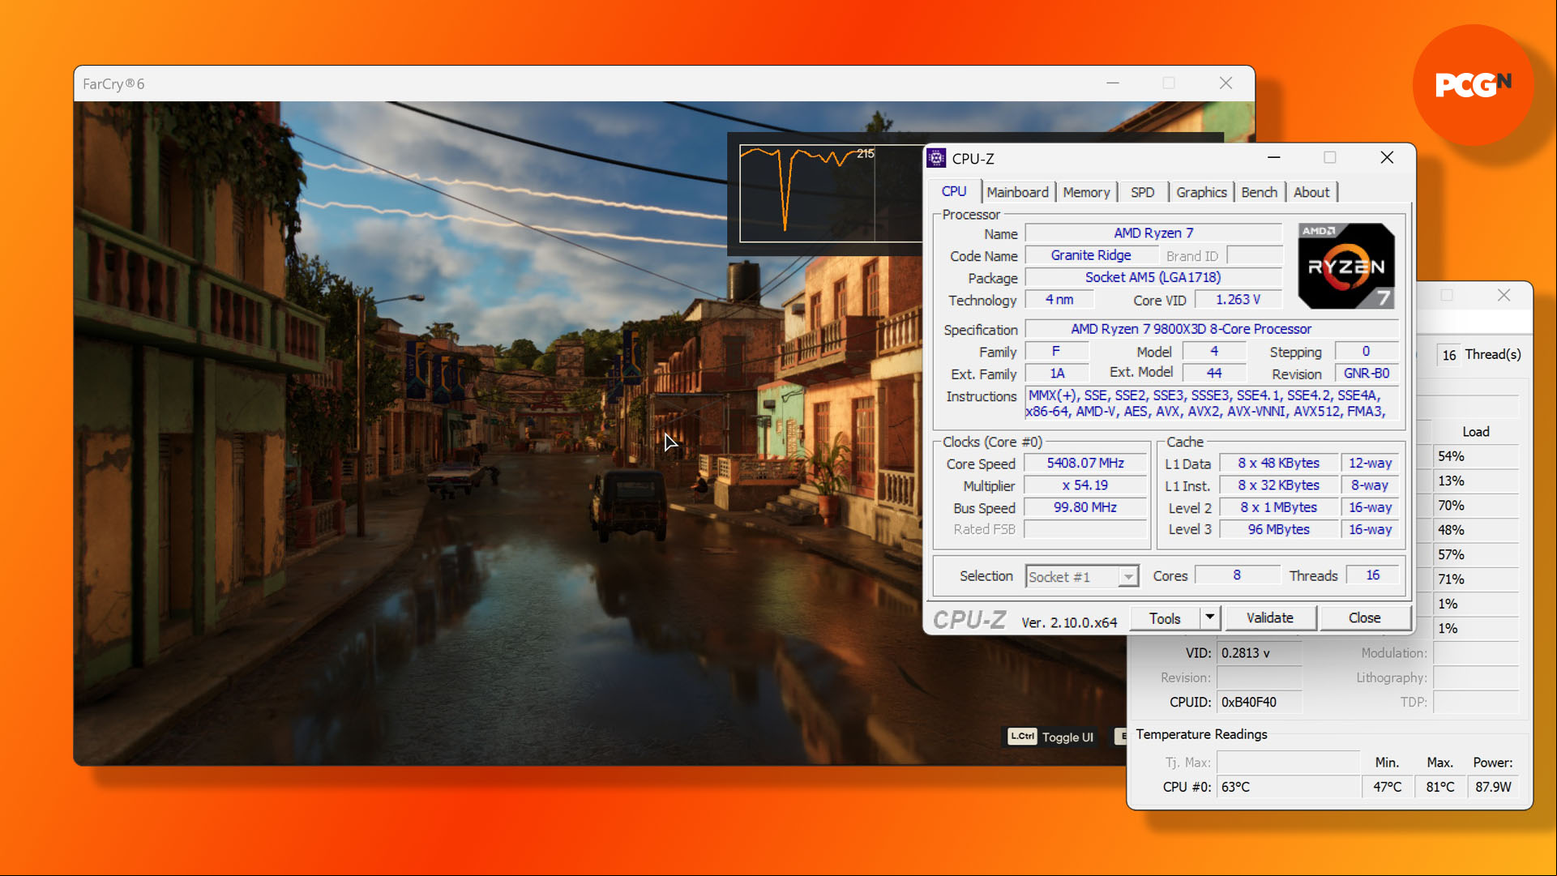Click the Threads count value 16

pos(1372,575)
